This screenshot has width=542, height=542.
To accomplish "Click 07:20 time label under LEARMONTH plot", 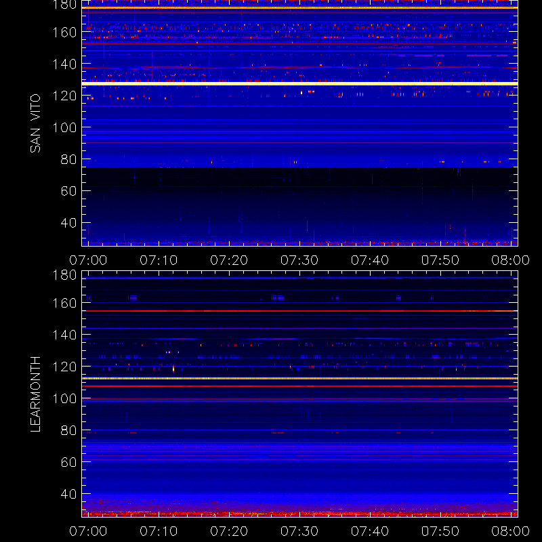I will [x=229, y=531].
